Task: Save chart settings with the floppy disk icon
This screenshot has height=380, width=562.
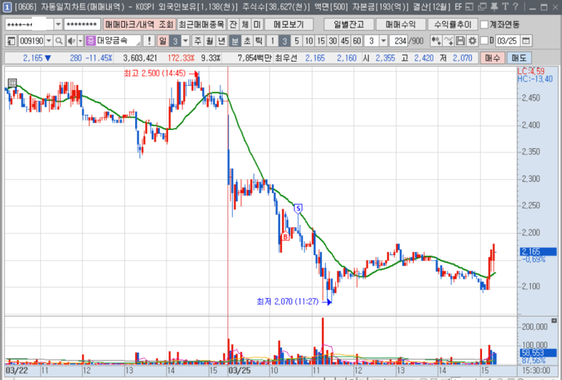Action: coord(460,41)
